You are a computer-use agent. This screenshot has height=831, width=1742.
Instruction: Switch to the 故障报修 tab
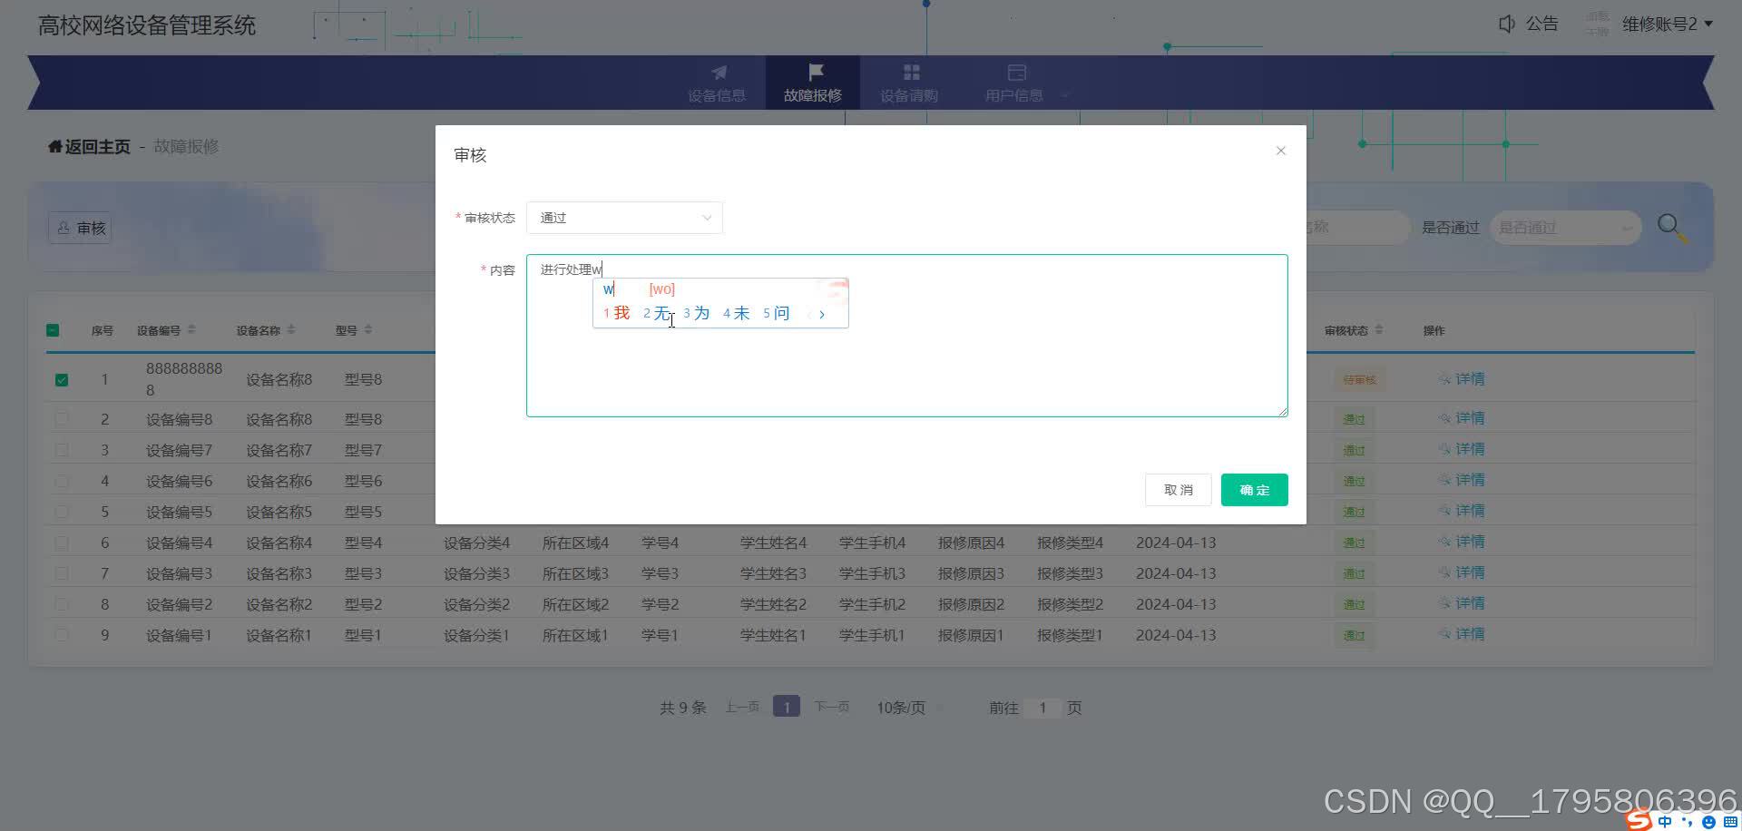click(x=813, y=83)
